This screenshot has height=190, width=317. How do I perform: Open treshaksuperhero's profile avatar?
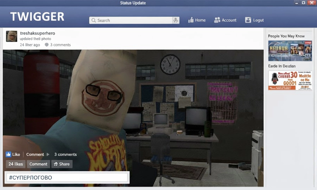click(12, 36)
